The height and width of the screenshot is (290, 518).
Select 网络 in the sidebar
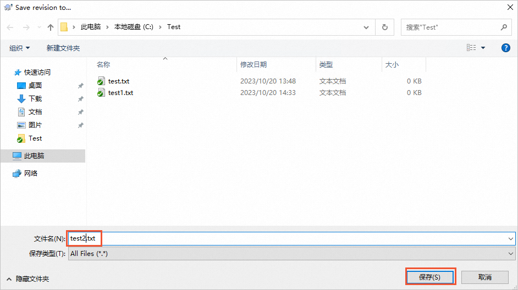pyautogui.click(x=31, y=173)
